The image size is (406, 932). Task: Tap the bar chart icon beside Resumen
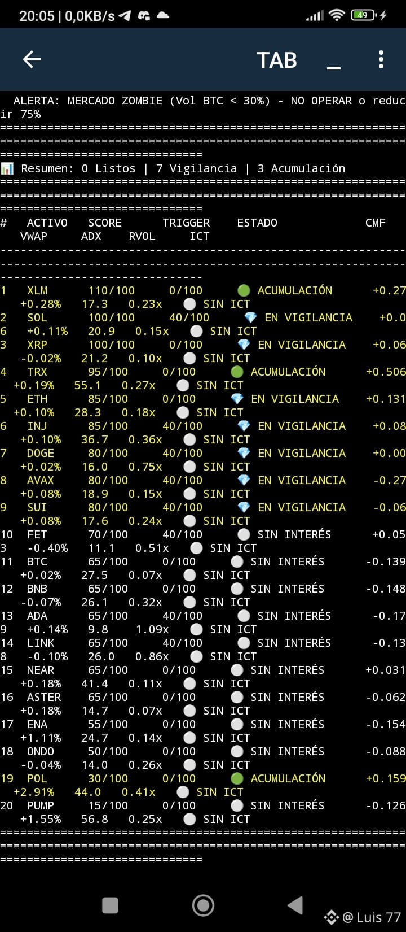click(x=7, y=168)
